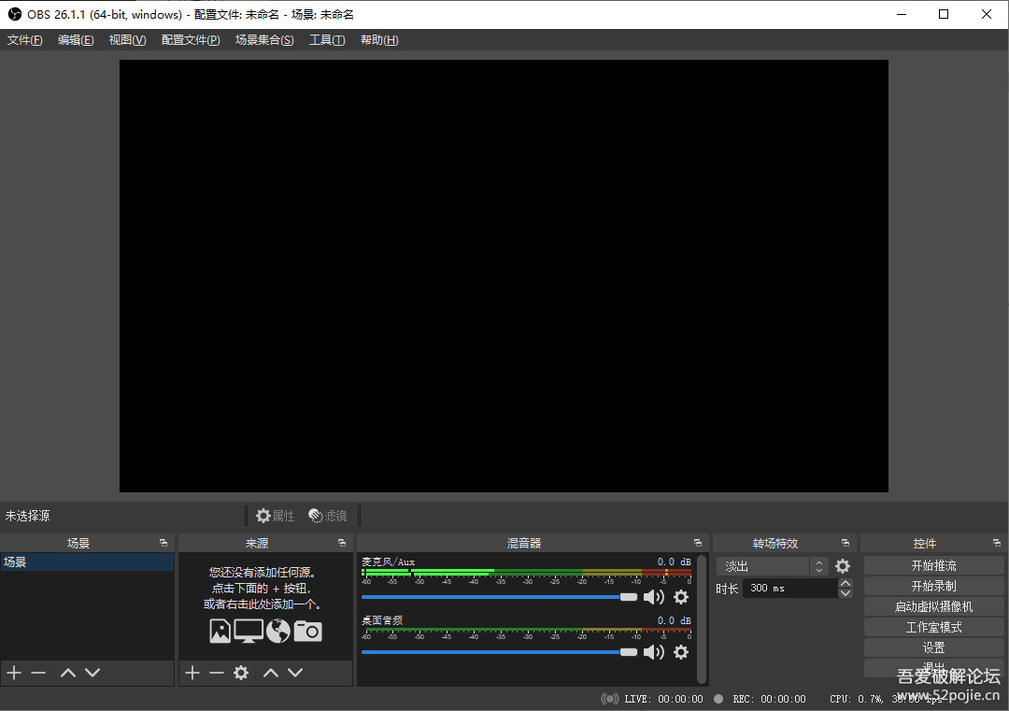
Task: Open the 配置文件(P) menu
Action: (191, 40)
